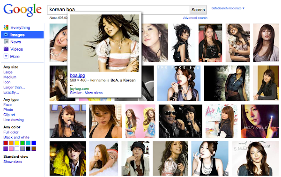Screen dimensions: 281x177
Task: Click the Search button
Action: click(x=198, y=10)
